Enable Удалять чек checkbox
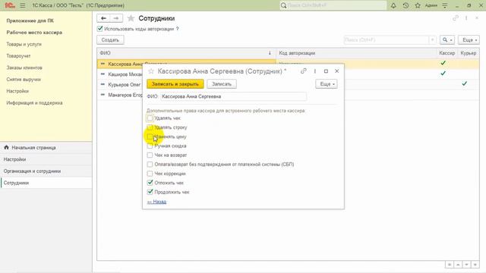This screenshot has width=486, height=273. pyautogui.click(x=150, y=118)
